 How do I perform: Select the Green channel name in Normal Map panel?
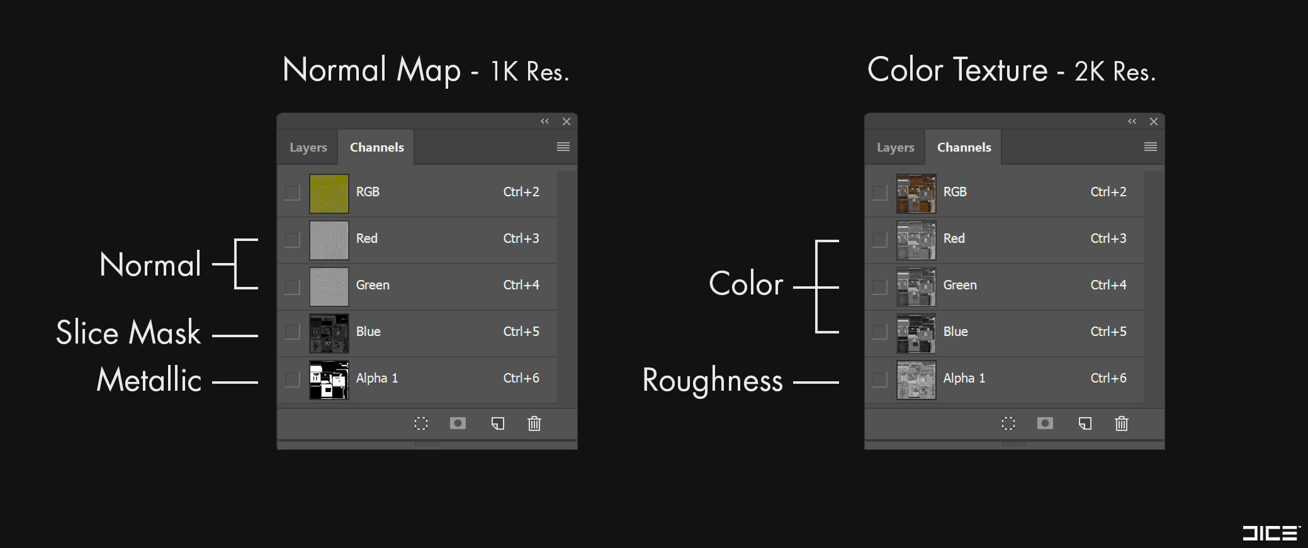[373, 285]
